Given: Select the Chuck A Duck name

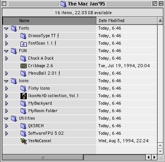Looking at the screenshot, I should point(41,58).
